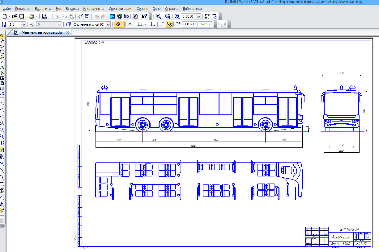Open the variables f(x) panel

click(x=126, y=16)
